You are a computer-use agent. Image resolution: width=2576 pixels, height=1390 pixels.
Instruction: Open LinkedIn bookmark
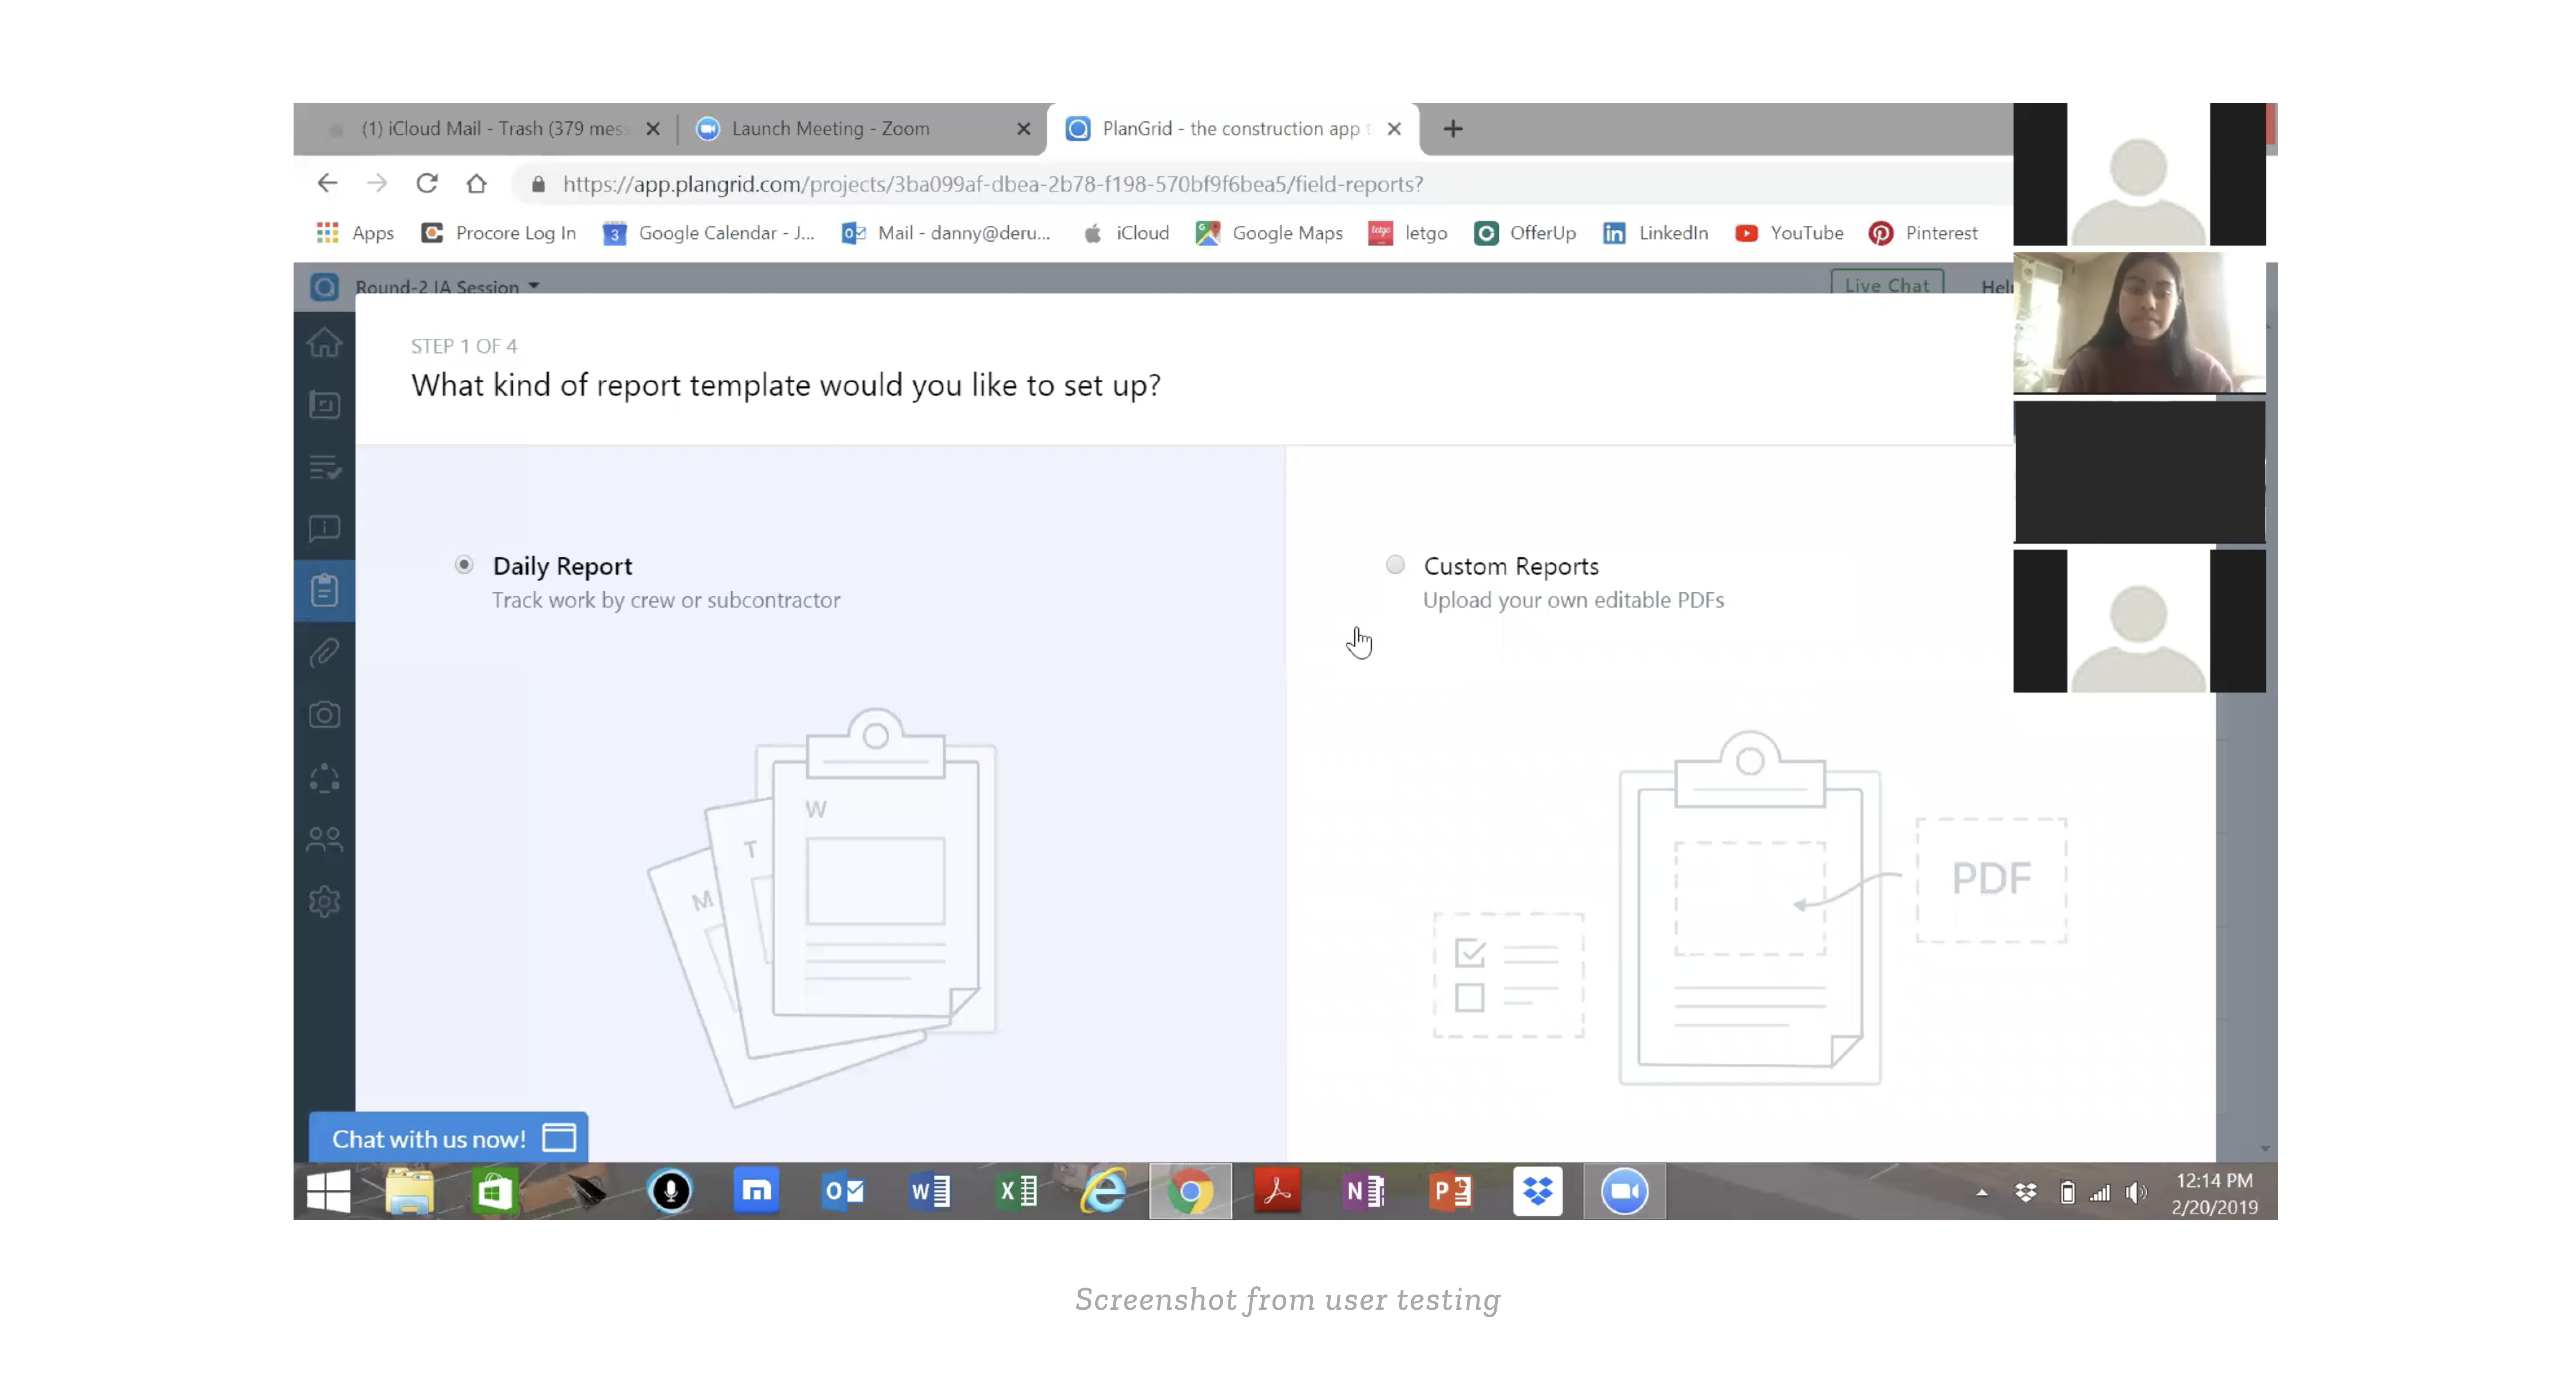(1656, 233)
